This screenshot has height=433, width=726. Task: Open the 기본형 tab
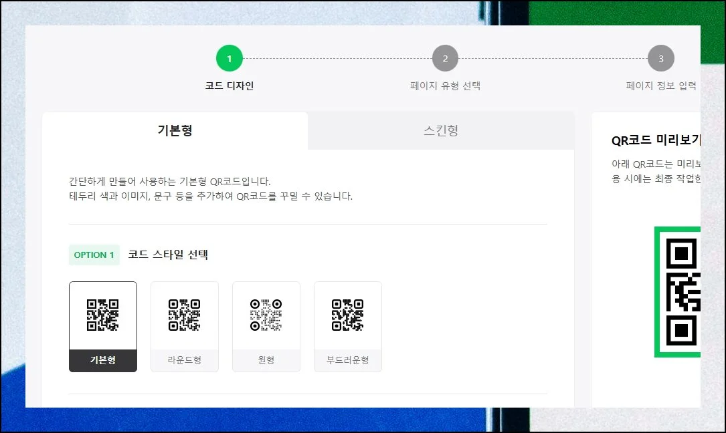[x=175, y=130]
